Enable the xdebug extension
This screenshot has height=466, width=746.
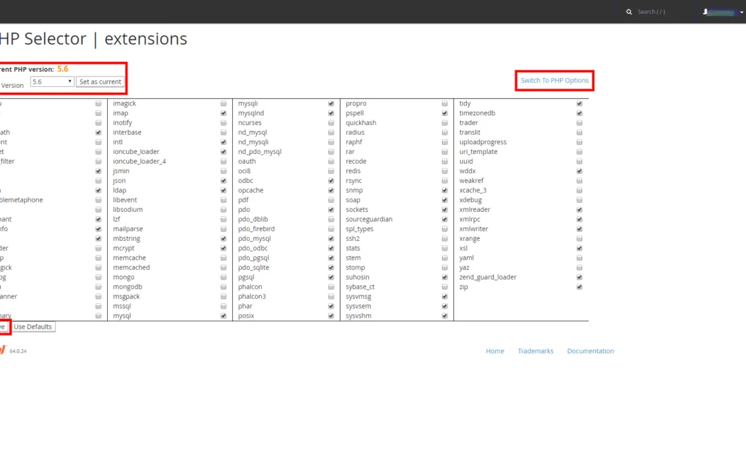pyautogui.click(x=579, y=200)
